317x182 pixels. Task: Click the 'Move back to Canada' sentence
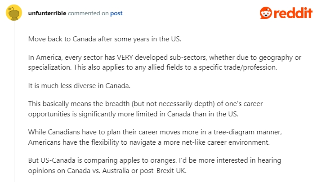click(104, 39)
